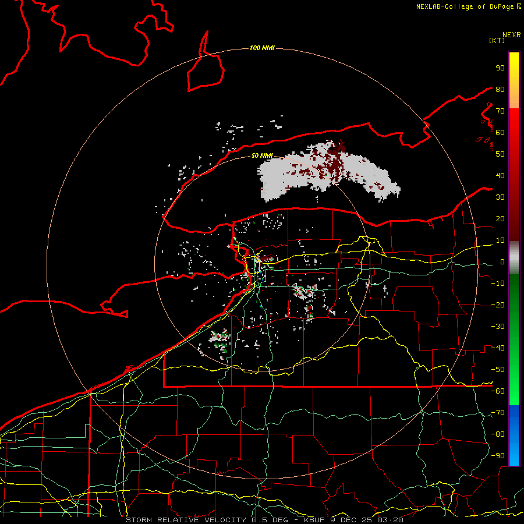Pick the bright green color bar segment
524x524 pixels.
click(x=514, y=388)
